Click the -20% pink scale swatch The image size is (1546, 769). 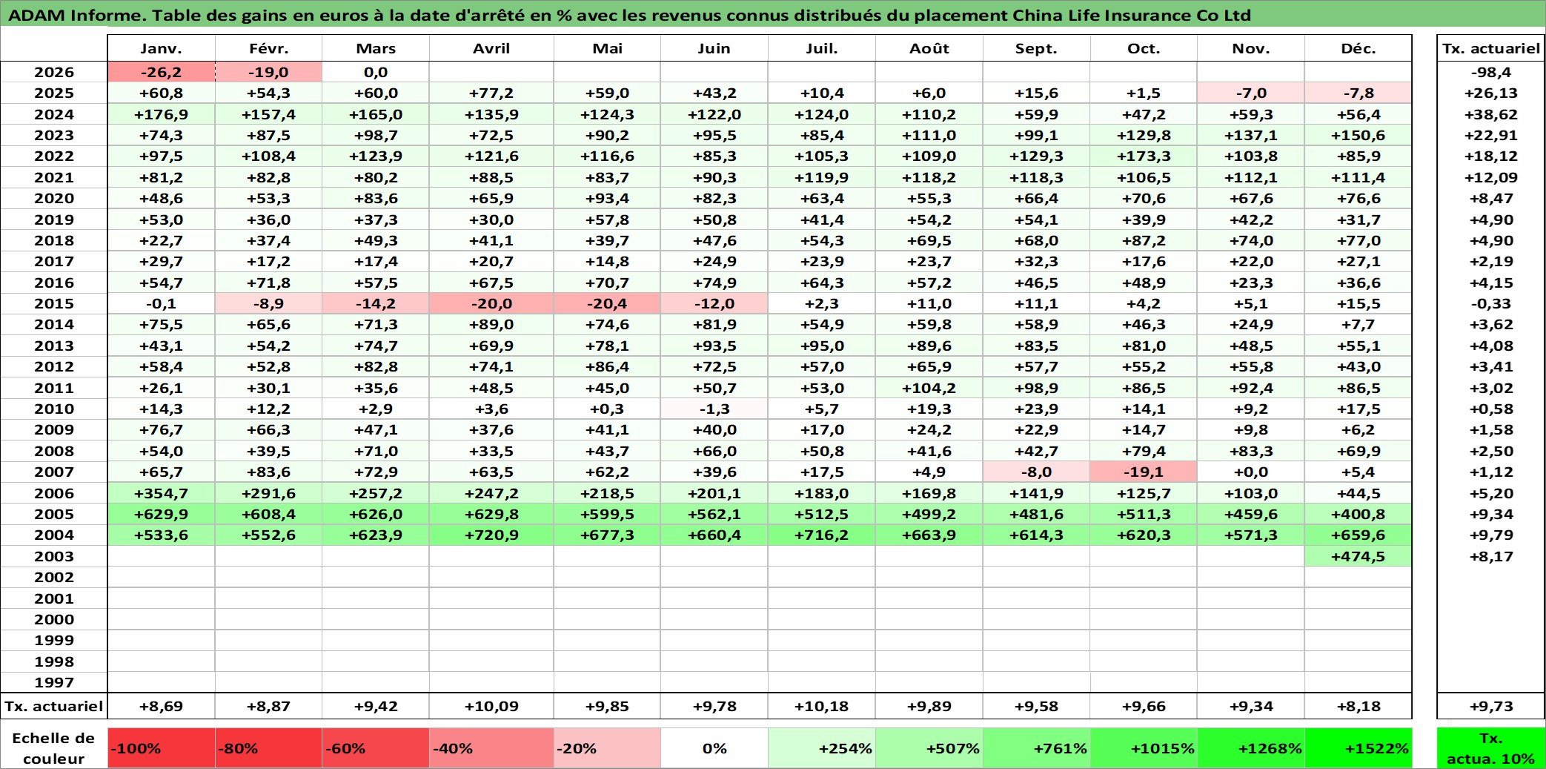[607, 747]
